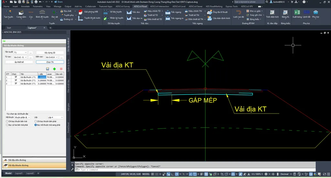Image resolution: width=331 pixels, height=178 pixels.
Task: Open the Vải địa khuôn đường panel
Action: click(x=34, y=165)
